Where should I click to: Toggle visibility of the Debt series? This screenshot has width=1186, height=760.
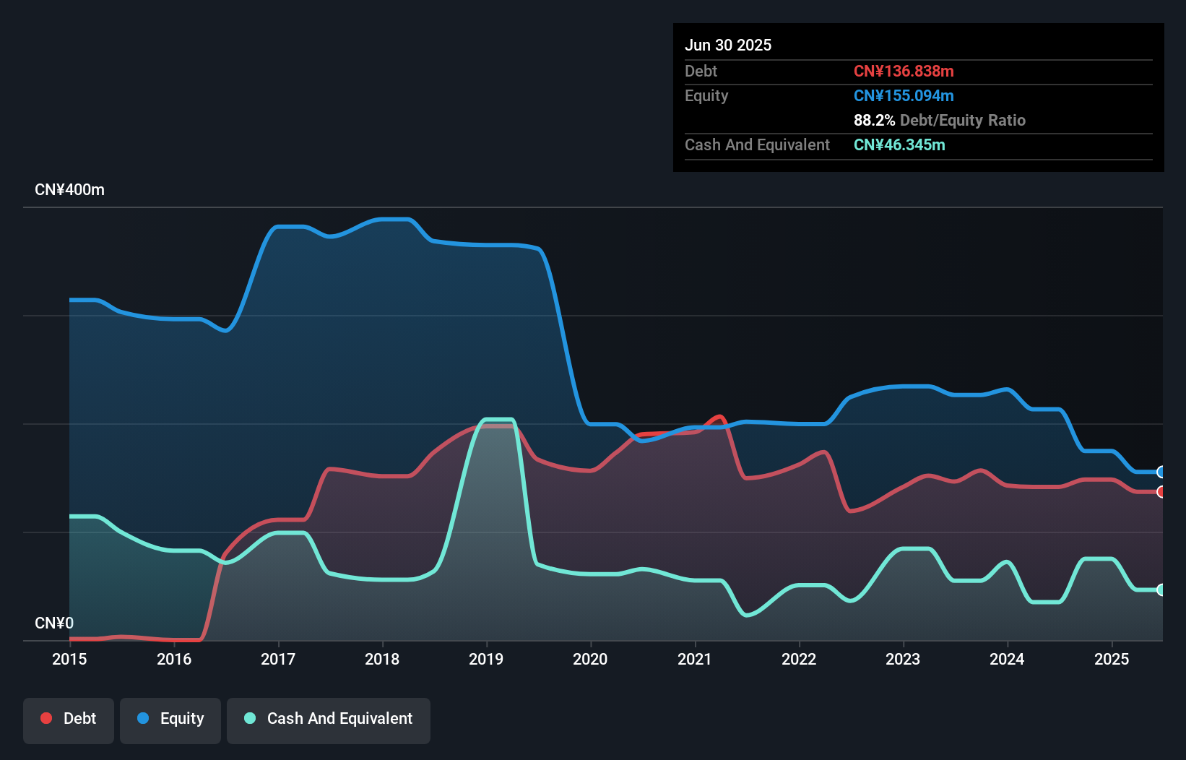(x=69, y=718)
